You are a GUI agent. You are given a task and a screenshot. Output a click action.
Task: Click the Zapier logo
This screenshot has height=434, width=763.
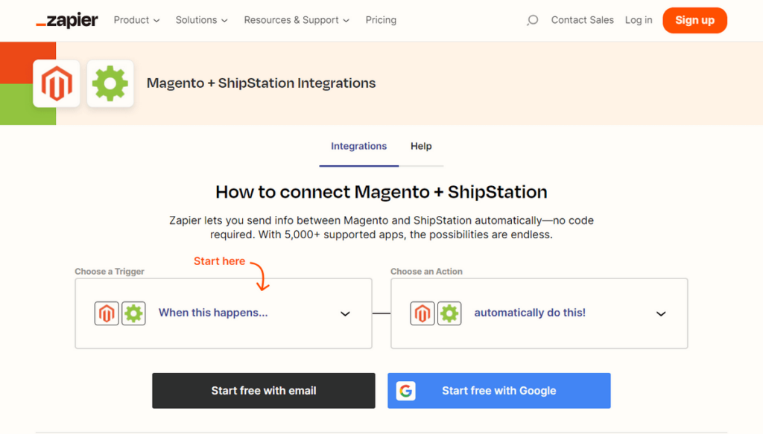(66, 20)
